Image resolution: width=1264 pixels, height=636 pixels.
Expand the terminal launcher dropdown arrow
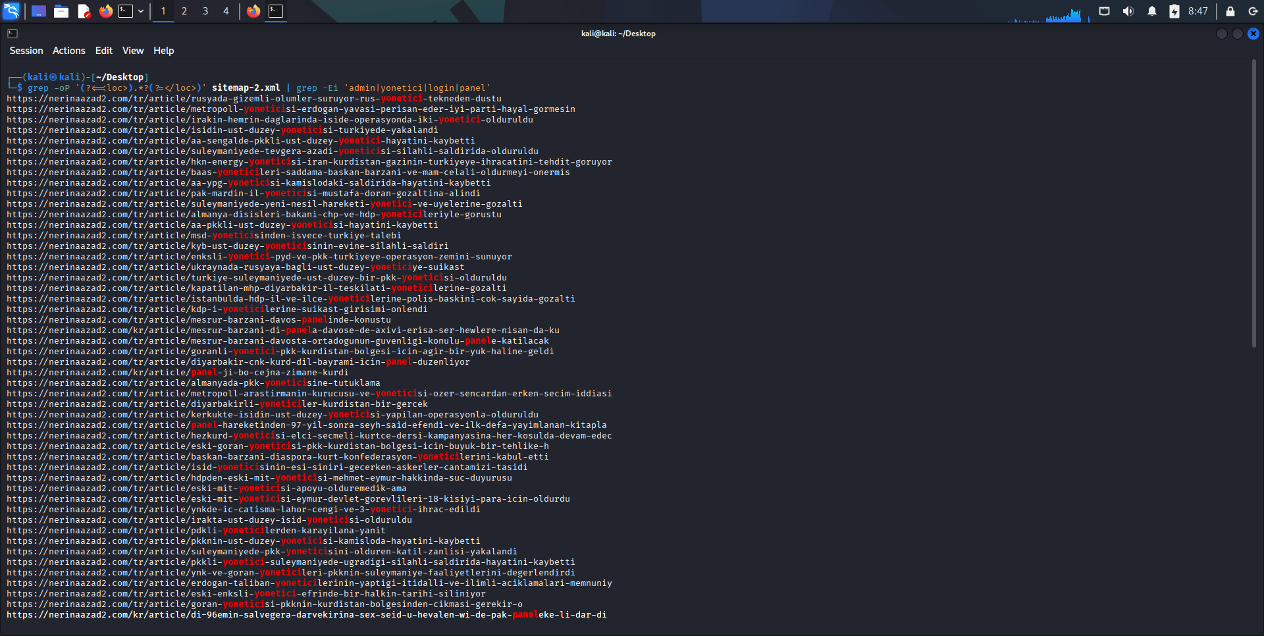point(141,11)
